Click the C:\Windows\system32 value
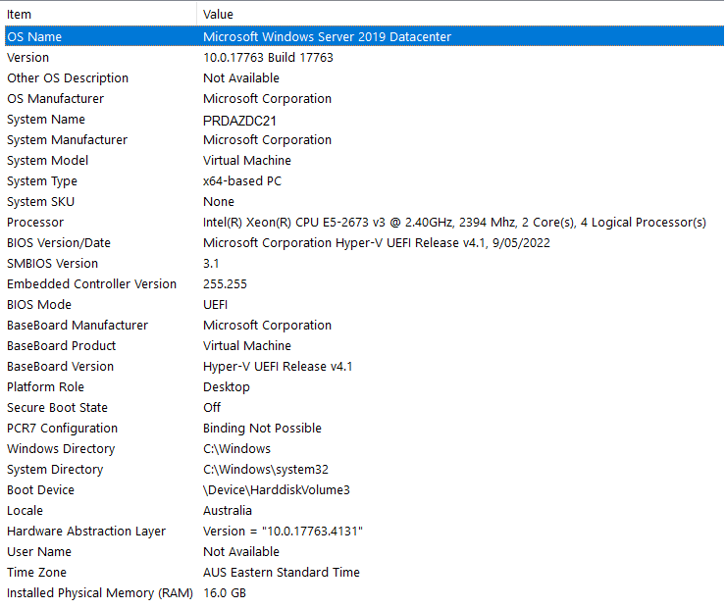The image size is (726, 609). [266, 469]
